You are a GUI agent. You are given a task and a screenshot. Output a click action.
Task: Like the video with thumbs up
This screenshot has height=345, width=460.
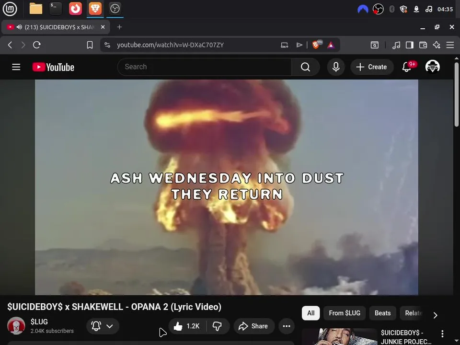point(187,326)
